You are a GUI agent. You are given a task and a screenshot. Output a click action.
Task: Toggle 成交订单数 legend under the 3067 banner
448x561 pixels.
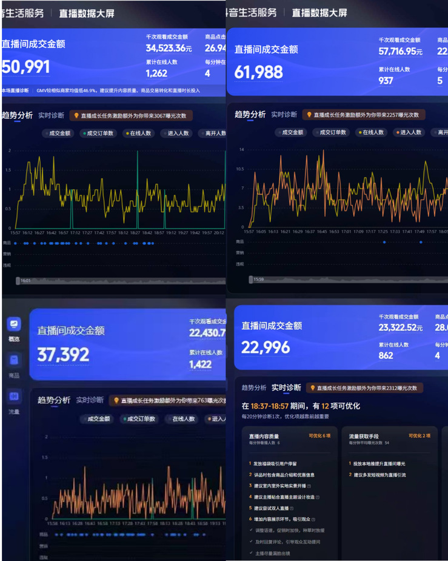pyautogui.click(x=98, y=133)
